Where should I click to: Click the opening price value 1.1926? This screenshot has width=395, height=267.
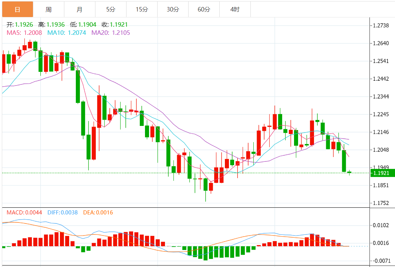24,25
